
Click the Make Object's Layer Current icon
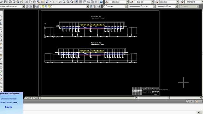(91, 6)
